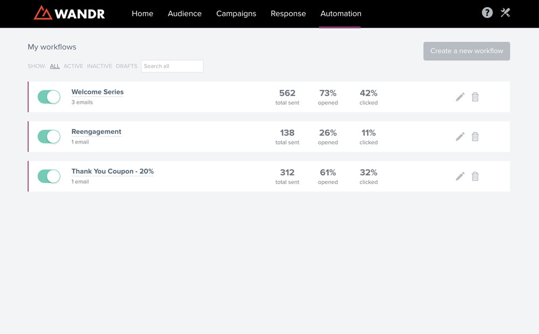Image resolution: width=539 pixels, height=334 pixels.
Task: Edit the Thank You Coupon workflow
Action: point(460,176)
